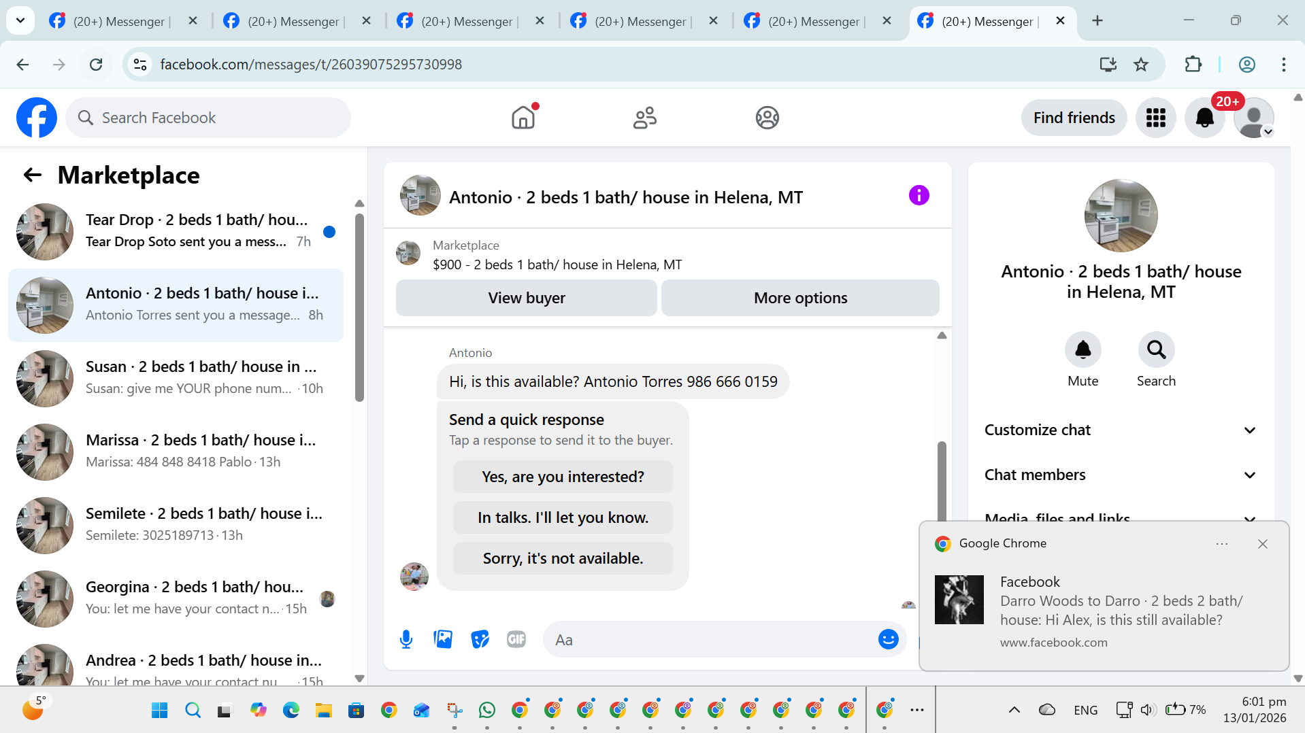Open the Groups icon in top navigation
Image resolution: width=1305 pixels, height=733 pixels.
767,118
